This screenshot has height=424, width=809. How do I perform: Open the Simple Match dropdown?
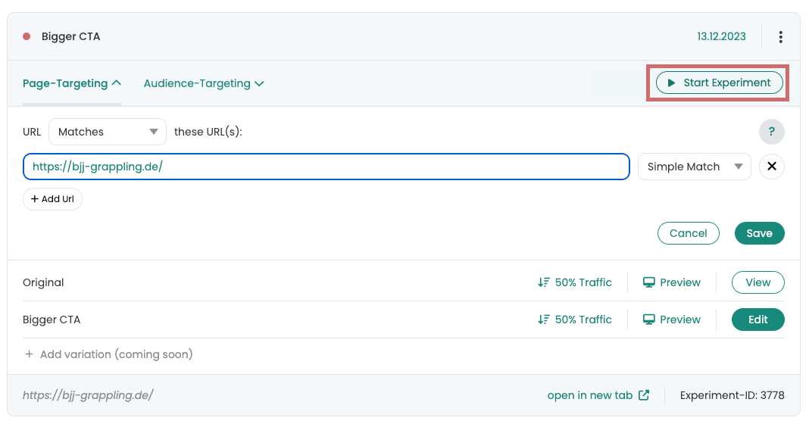coord(695,166)
